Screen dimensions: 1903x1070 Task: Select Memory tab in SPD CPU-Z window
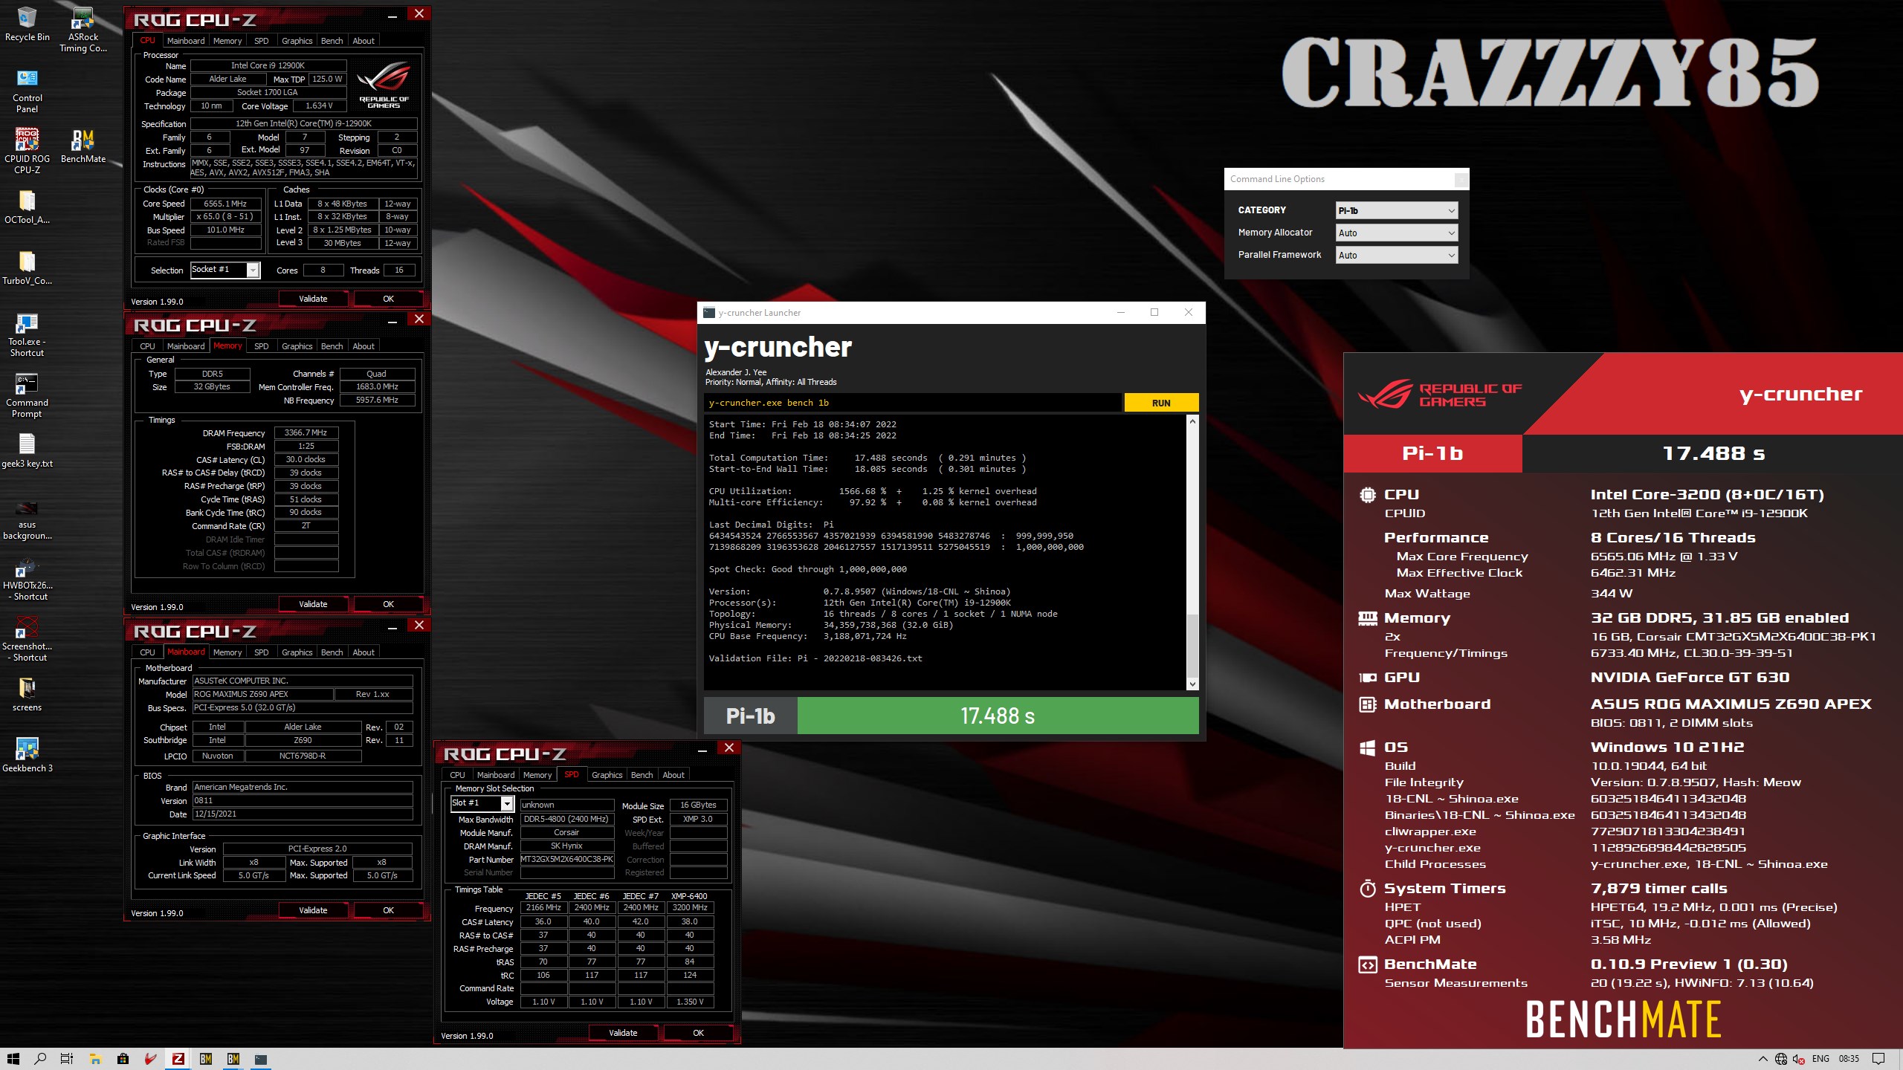537,775
